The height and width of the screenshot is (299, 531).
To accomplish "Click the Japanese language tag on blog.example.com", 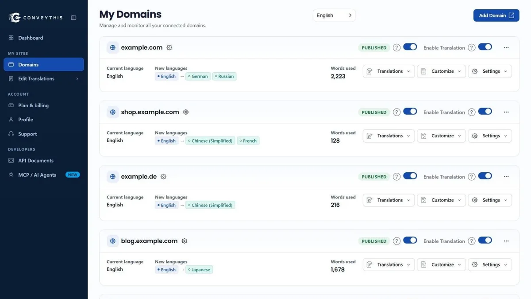I will coord(199,270).
